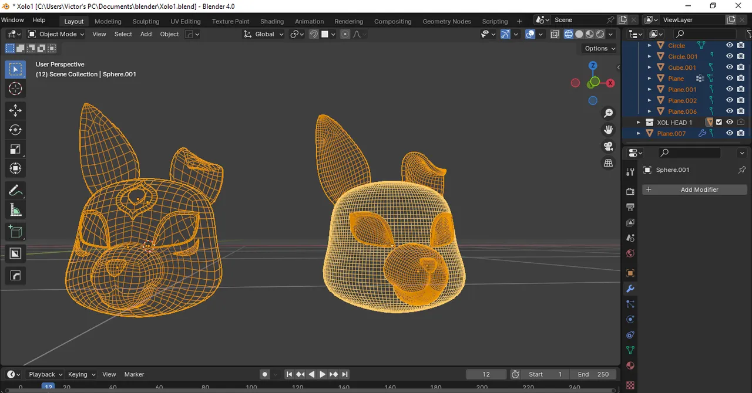Toggle X-Ray display
The height and width of the screenshot is (393, 752).
tap(555, 34)
